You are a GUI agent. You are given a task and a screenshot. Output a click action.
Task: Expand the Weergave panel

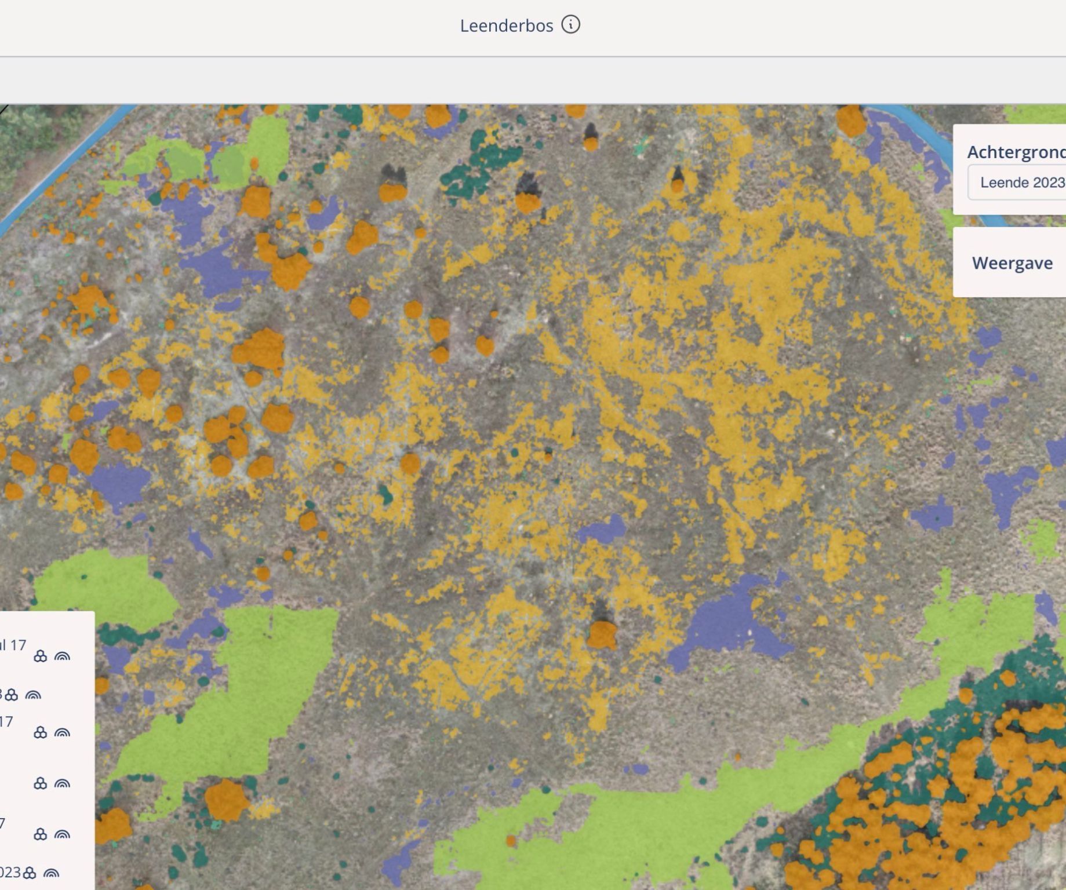(x=1010, y=262)
